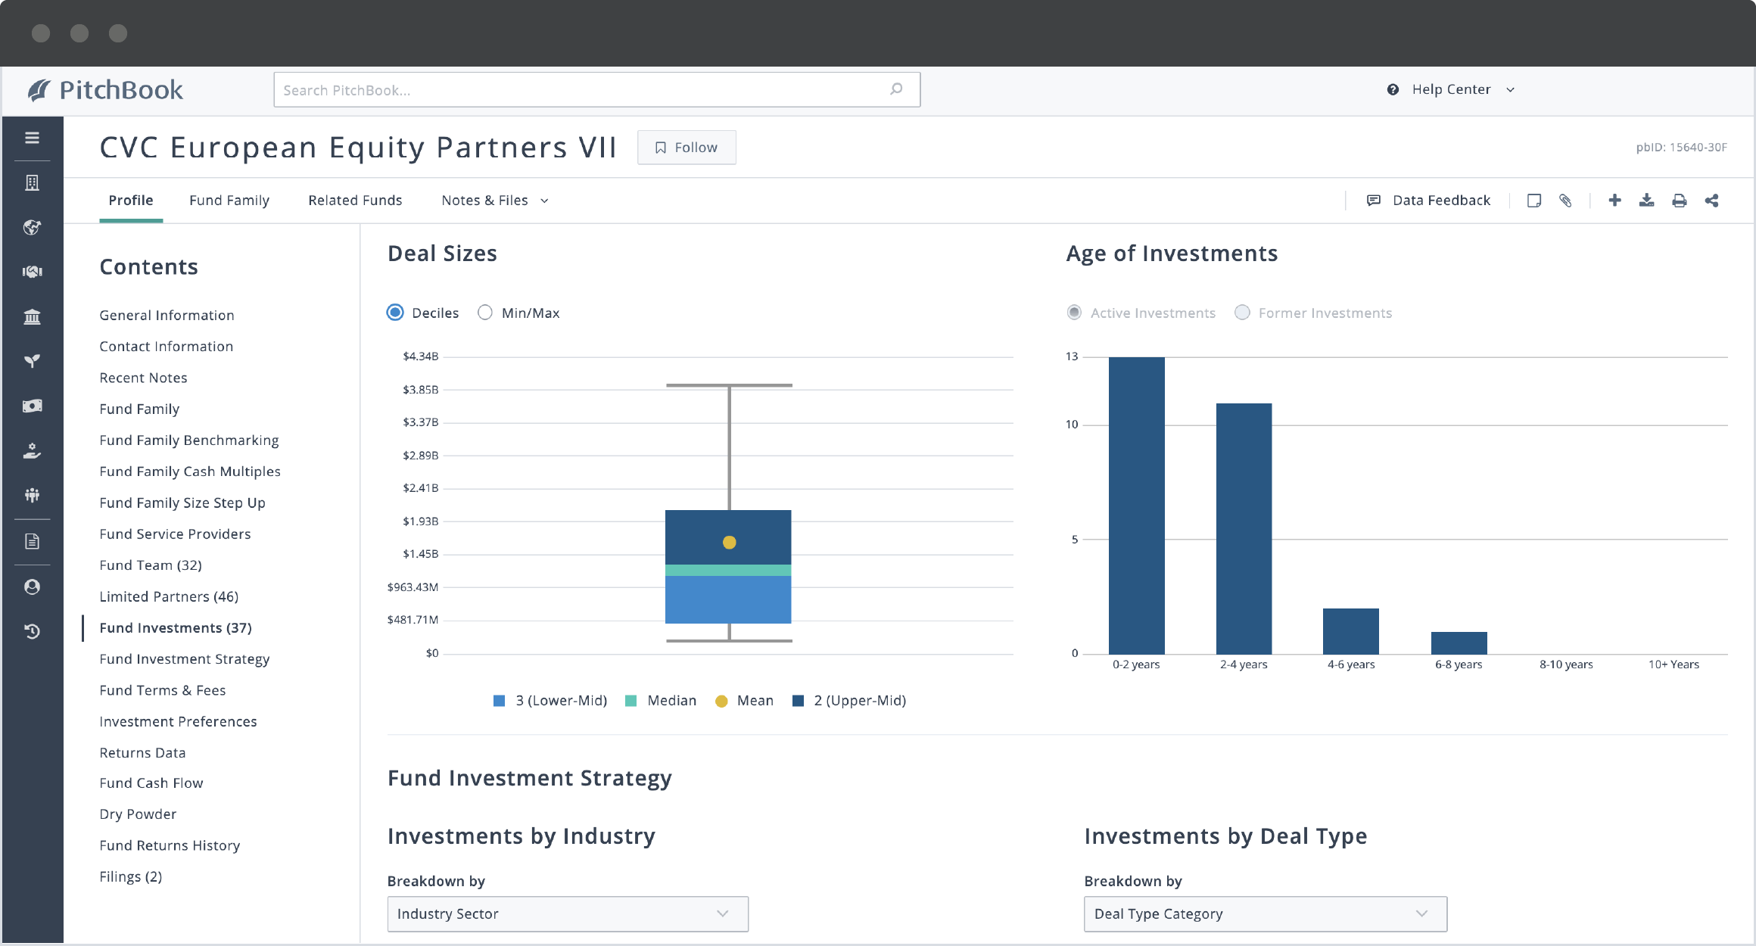This screenshot has width=1756, height=946.
Task: Go to Fund Terms & Fees section
Action: pyautogui.click(x=163, y=690)
